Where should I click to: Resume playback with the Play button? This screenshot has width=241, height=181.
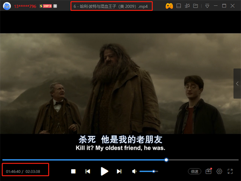104,171
